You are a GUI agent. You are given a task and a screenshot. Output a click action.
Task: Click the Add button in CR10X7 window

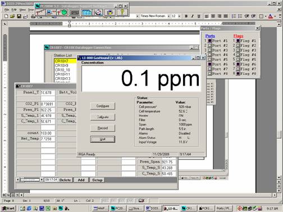point(81,180)
